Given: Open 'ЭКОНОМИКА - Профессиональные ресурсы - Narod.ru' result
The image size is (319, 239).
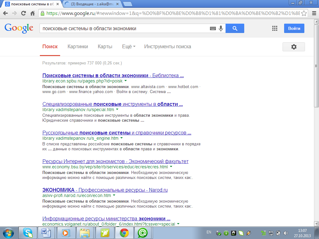Looking at the screenshot, I should pyautogui.click(x=105, y=190).
